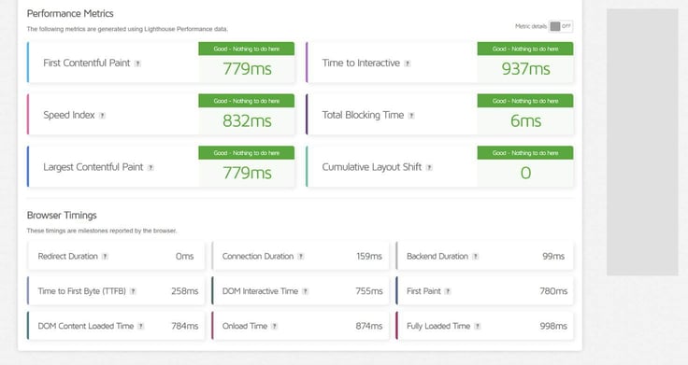This screenshot has height=365, width=688.
Task: Click the DOM Interactive Time 755ms value
Action: (x=369, y=291)
